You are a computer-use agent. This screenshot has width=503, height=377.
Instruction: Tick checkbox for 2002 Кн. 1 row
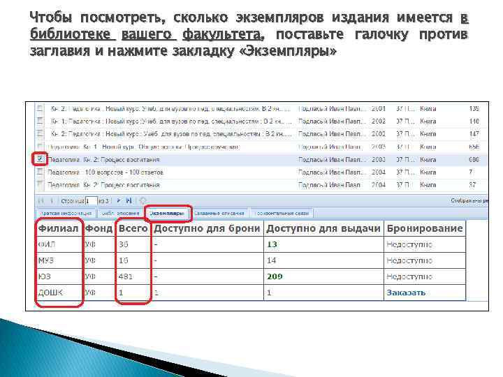(x=40, y=121)
